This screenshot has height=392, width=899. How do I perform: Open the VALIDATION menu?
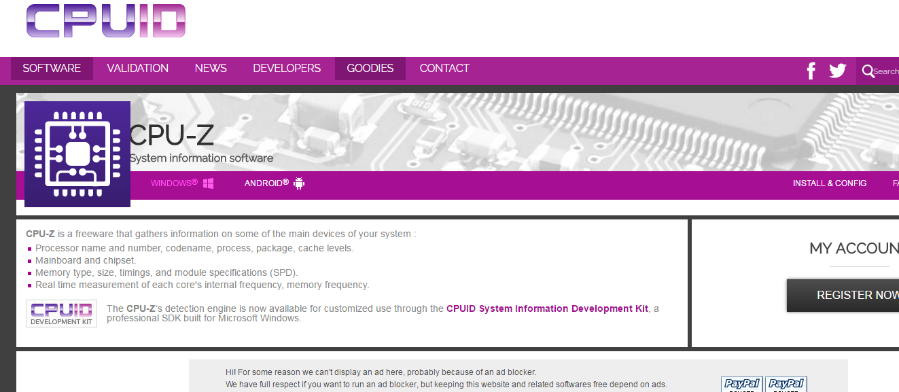click(x=138, y=69)
